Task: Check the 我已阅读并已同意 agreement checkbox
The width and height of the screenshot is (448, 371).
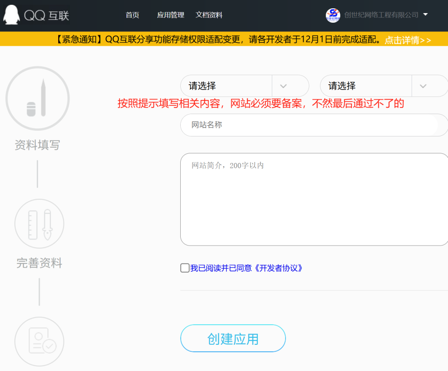Action: [185, 268]
